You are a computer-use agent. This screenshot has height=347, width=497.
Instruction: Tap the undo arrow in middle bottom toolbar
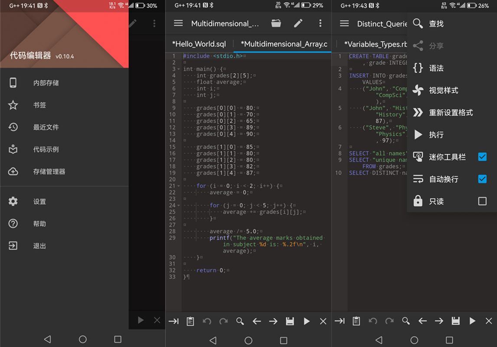207,321
